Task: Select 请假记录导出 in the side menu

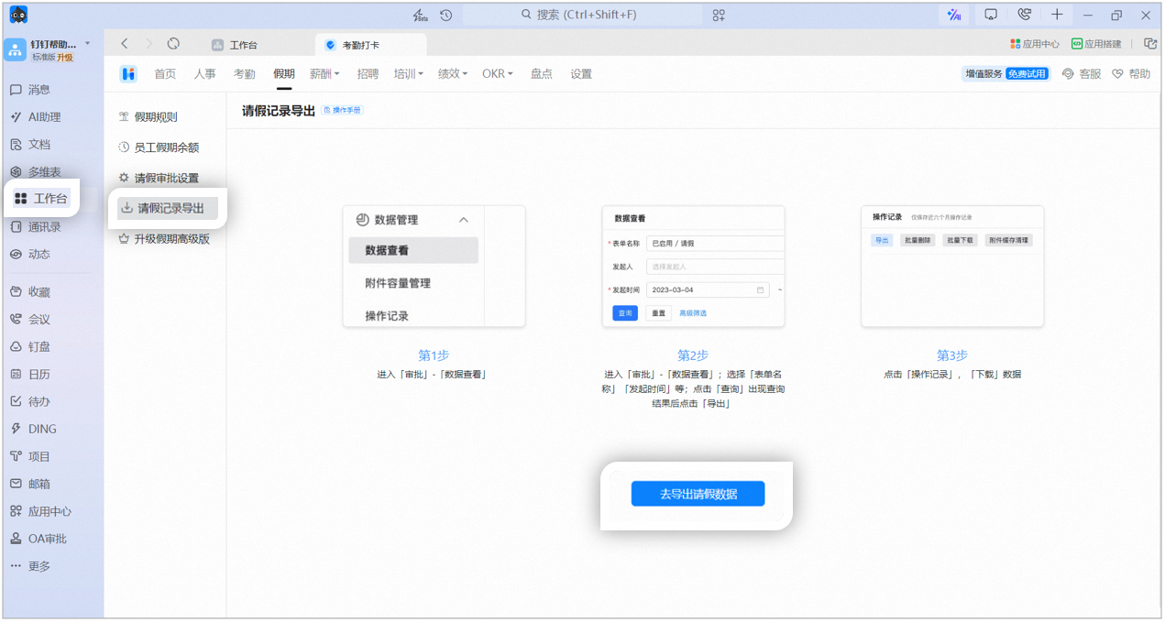Action: (x=168, y=208)
